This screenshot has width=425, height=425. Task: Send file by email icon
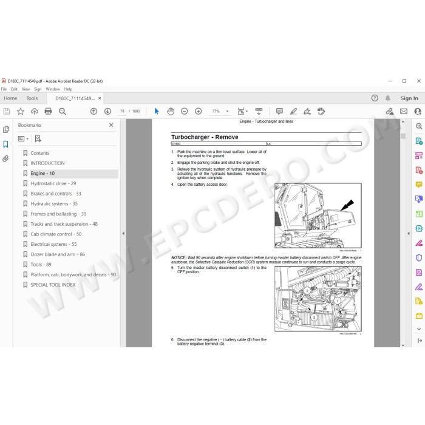point(404,111)
